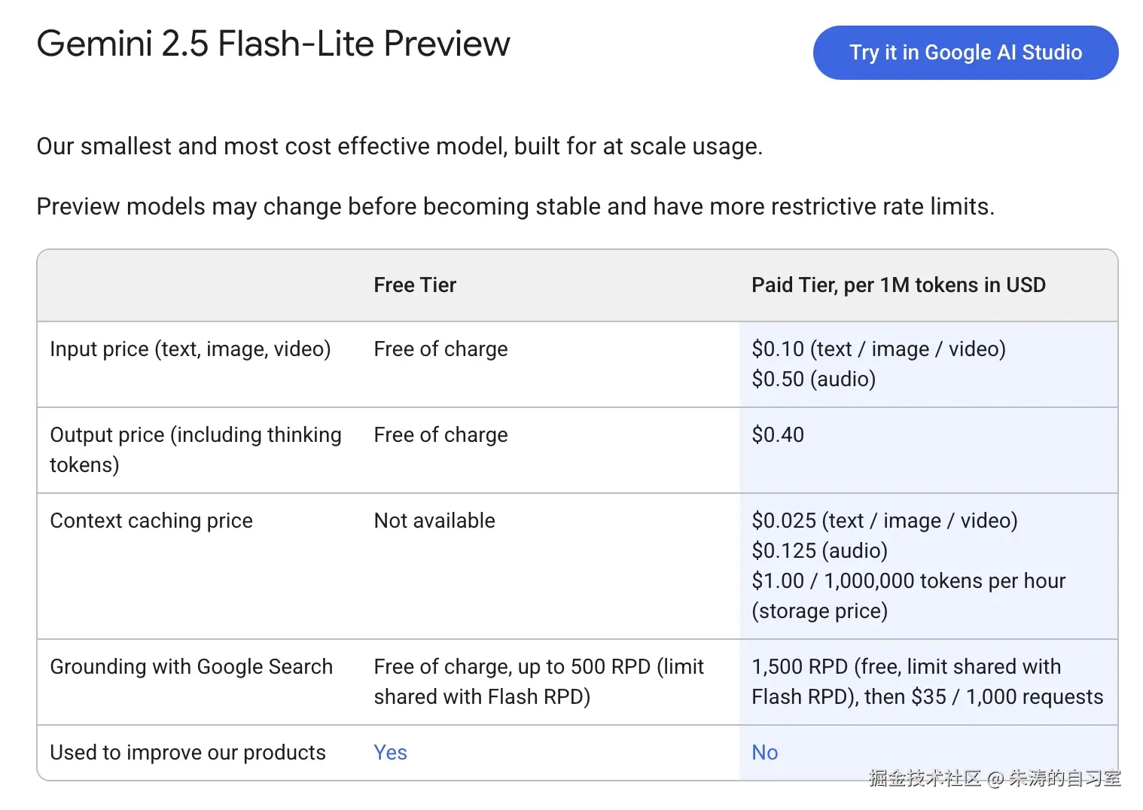
Task: Click the Free Tier column header
Action: click(415, 285)
